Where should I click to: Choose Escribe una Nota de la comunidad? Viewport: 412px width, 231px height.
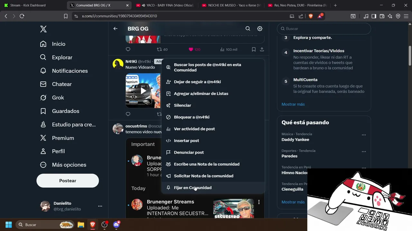[x=213, y=164]
